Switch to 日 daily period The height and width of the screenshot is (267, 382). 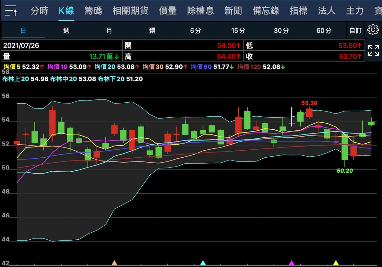[23, 31]
